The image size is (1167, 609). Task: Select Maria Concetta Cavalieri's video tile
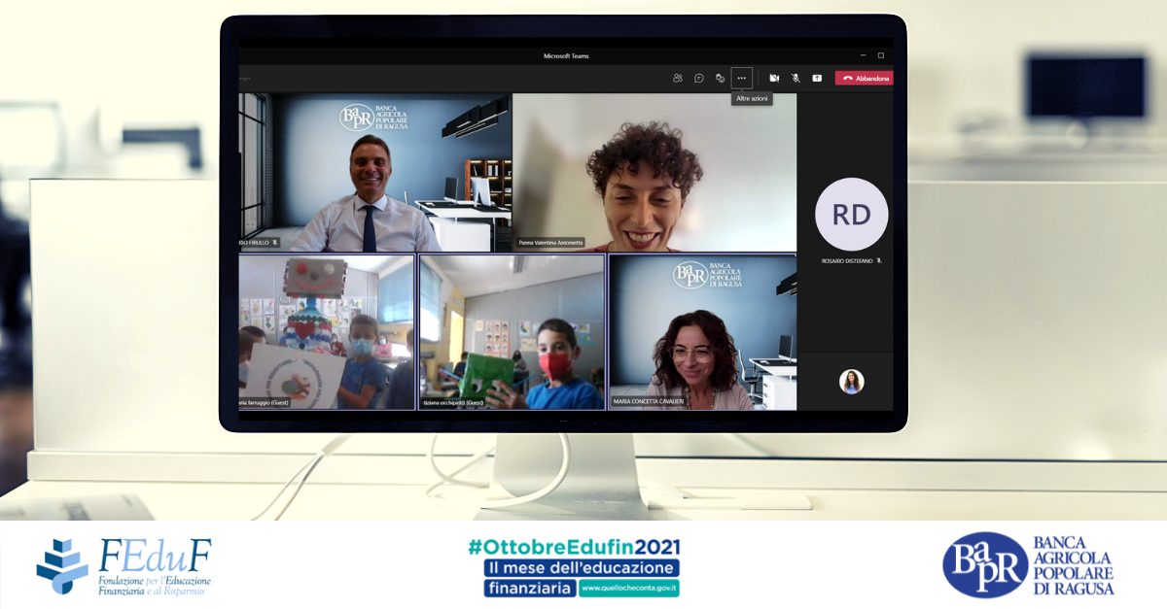tap(702, 332)
